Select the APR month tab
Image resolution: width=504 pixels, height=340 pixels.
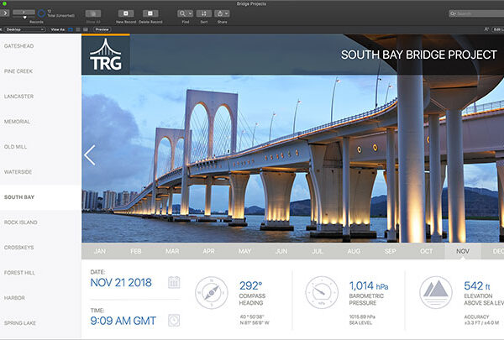(x=208, y=251)
